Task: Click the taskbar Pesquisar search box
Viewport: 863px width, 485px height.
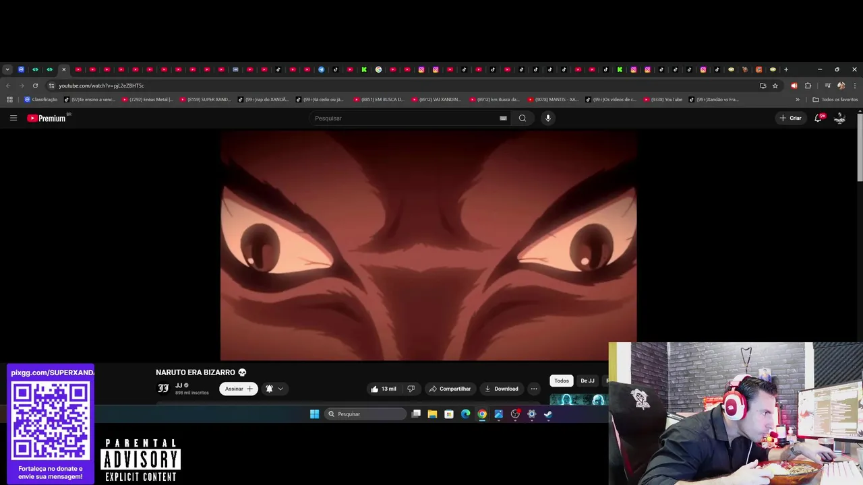Action: coord(365,414)
